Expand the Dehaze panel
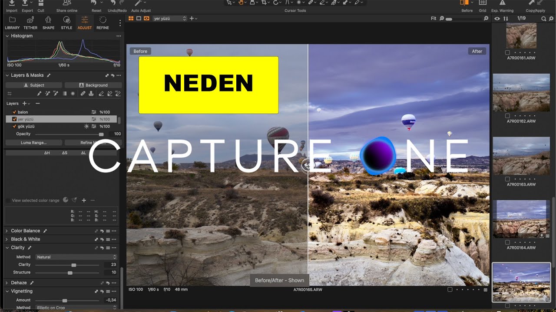 (x=7, y=283)
